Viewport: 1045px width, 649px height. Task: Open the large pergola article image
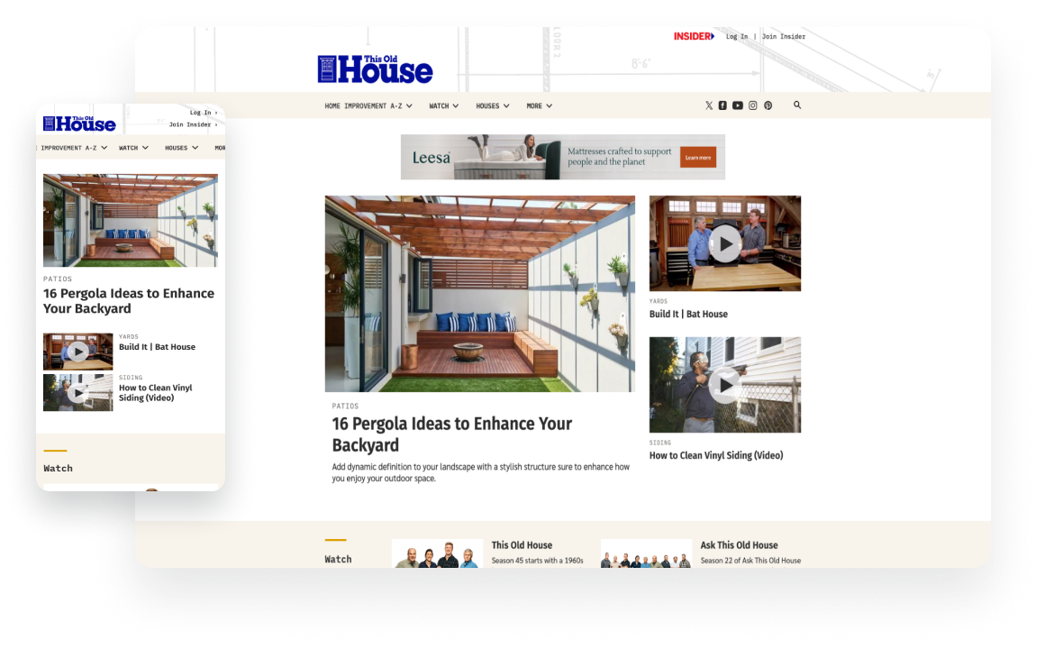tap(479, 294)
